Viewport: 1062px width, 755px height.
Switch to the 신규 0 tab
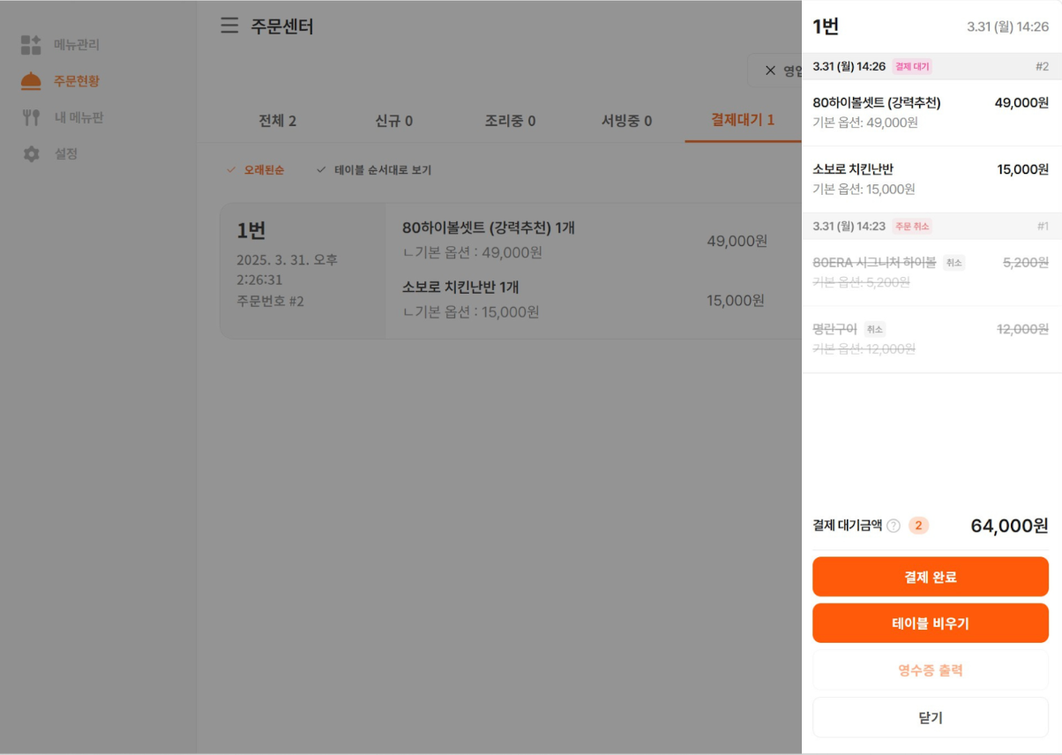(x=393, y=121)
